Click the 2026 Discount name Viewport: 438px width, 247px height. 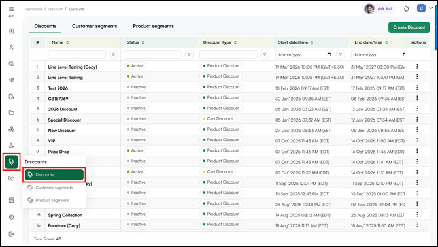point(63,109)
